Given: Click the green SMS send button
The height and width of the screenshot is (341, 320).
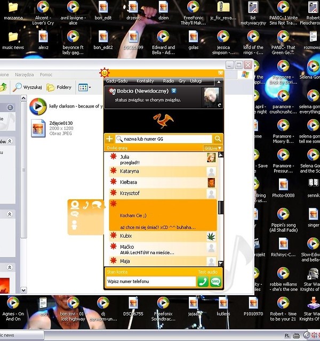Looking at the screenshot, I should (x=215, y=282).
